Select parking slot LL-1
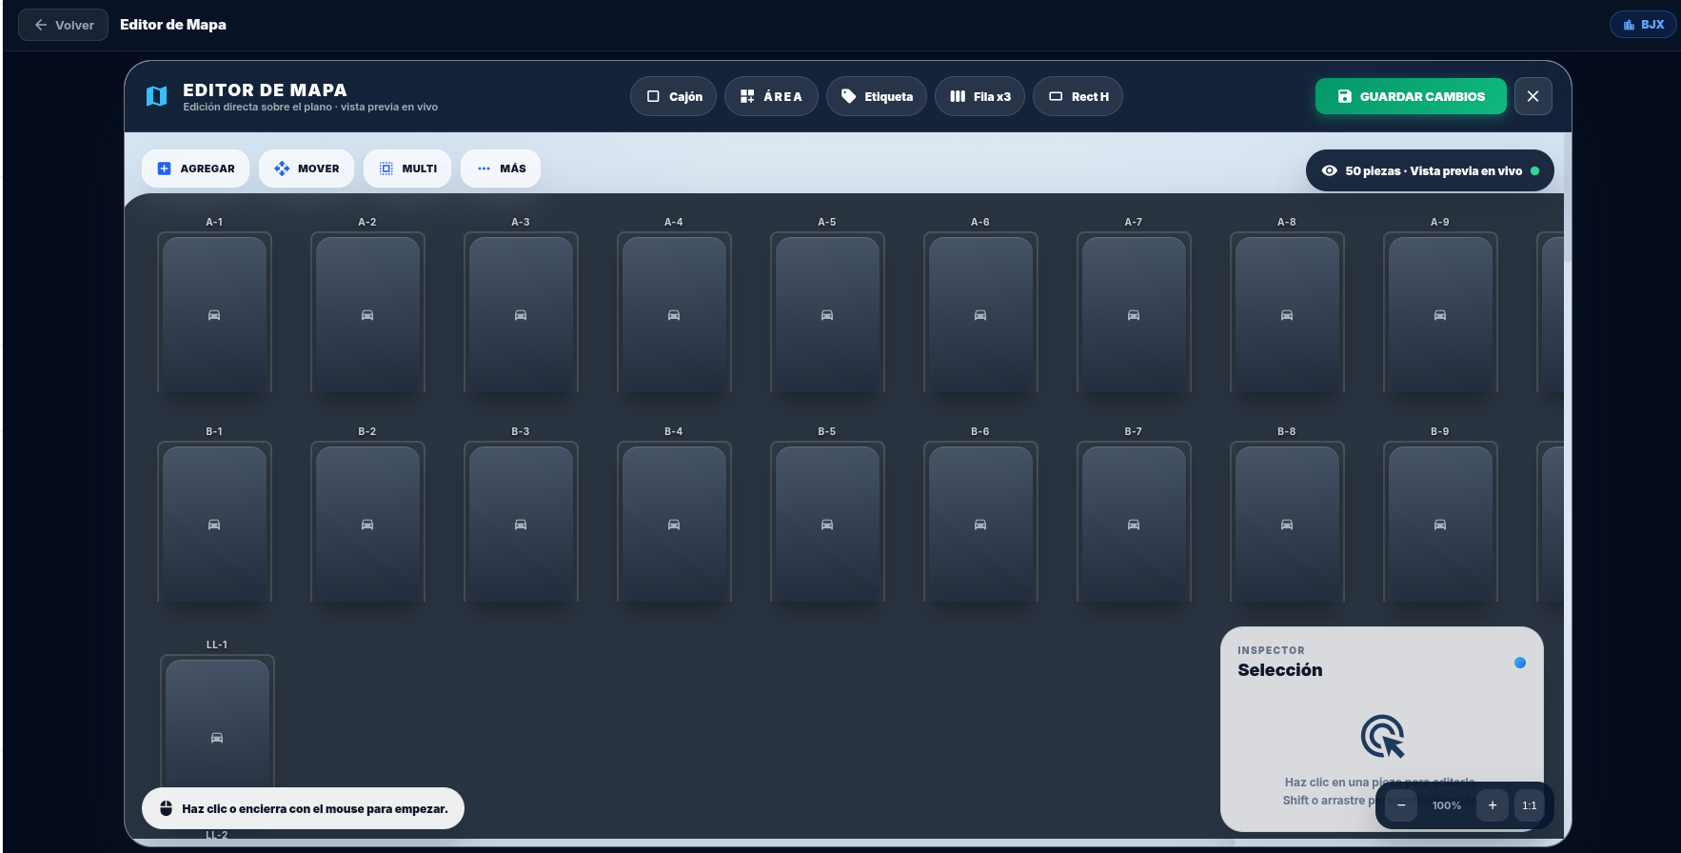The height and width of the screenshot is (853, 1681). tap(217, 722)
